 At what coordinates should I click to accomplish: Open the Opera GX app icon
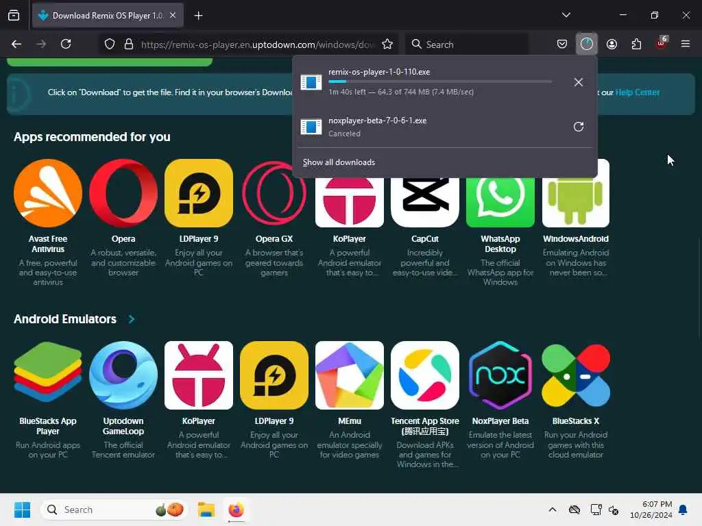(274, 193)
